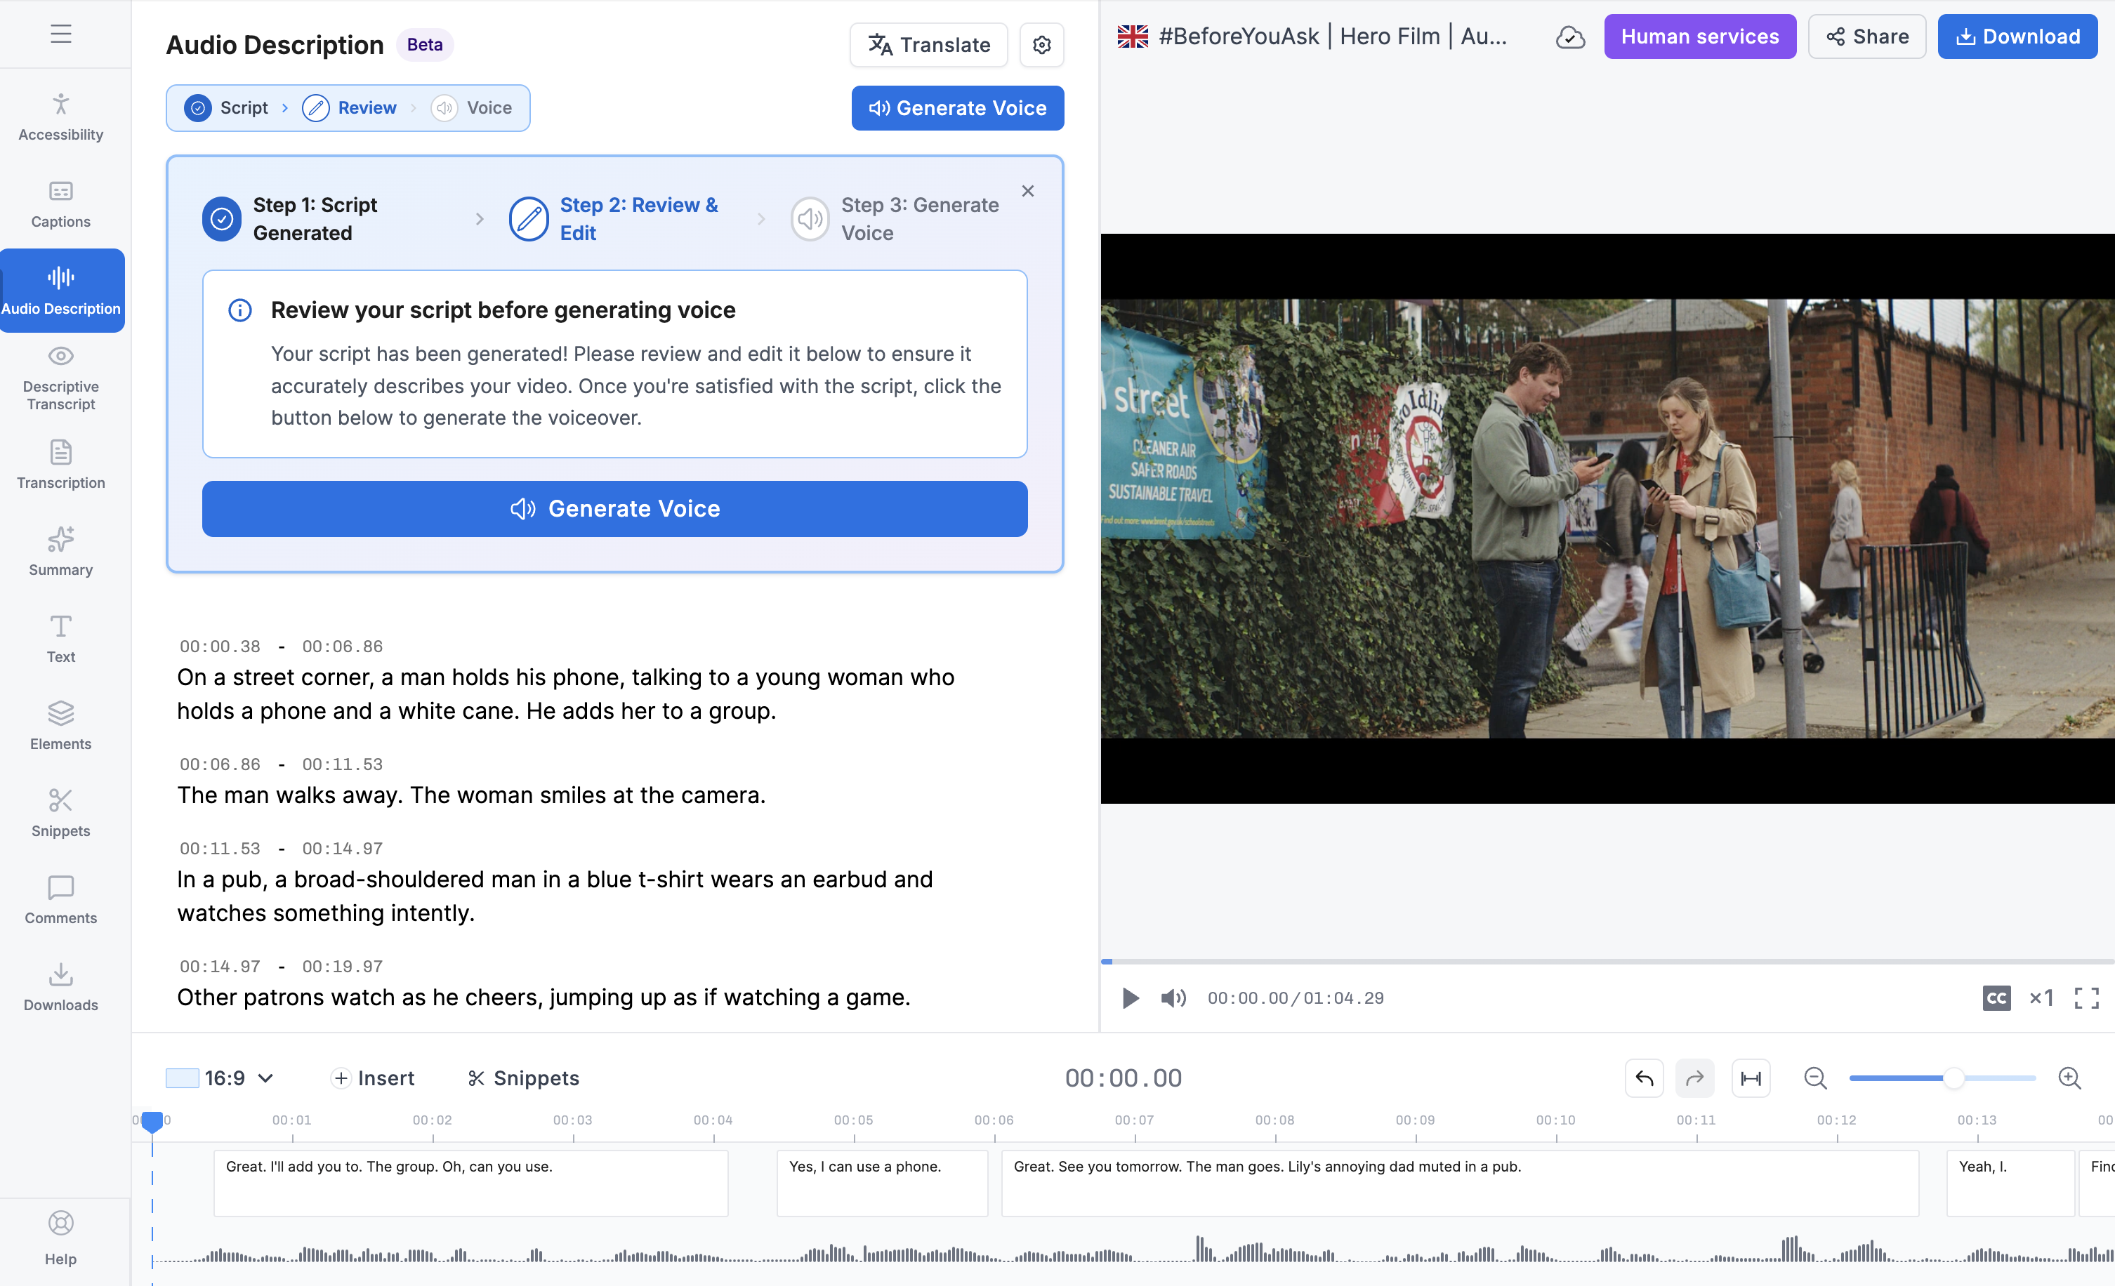
Task: Click the cloud save status icon
Action: (x=1570, y=37)
